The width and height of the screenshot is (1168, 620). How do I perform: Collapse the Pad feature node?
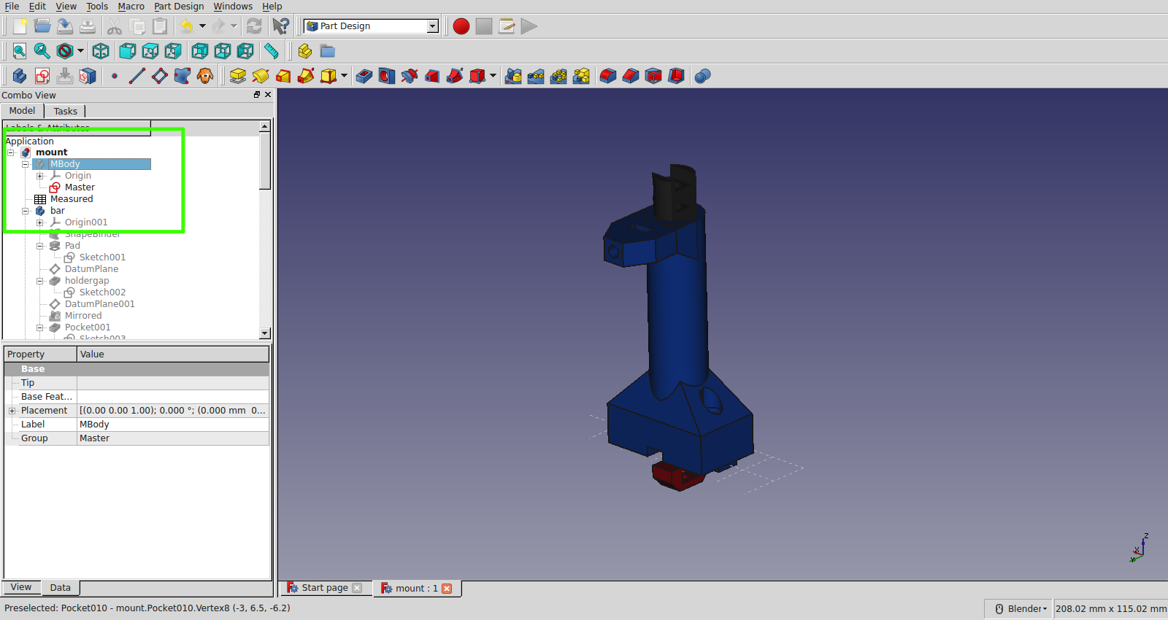[40, 246]
